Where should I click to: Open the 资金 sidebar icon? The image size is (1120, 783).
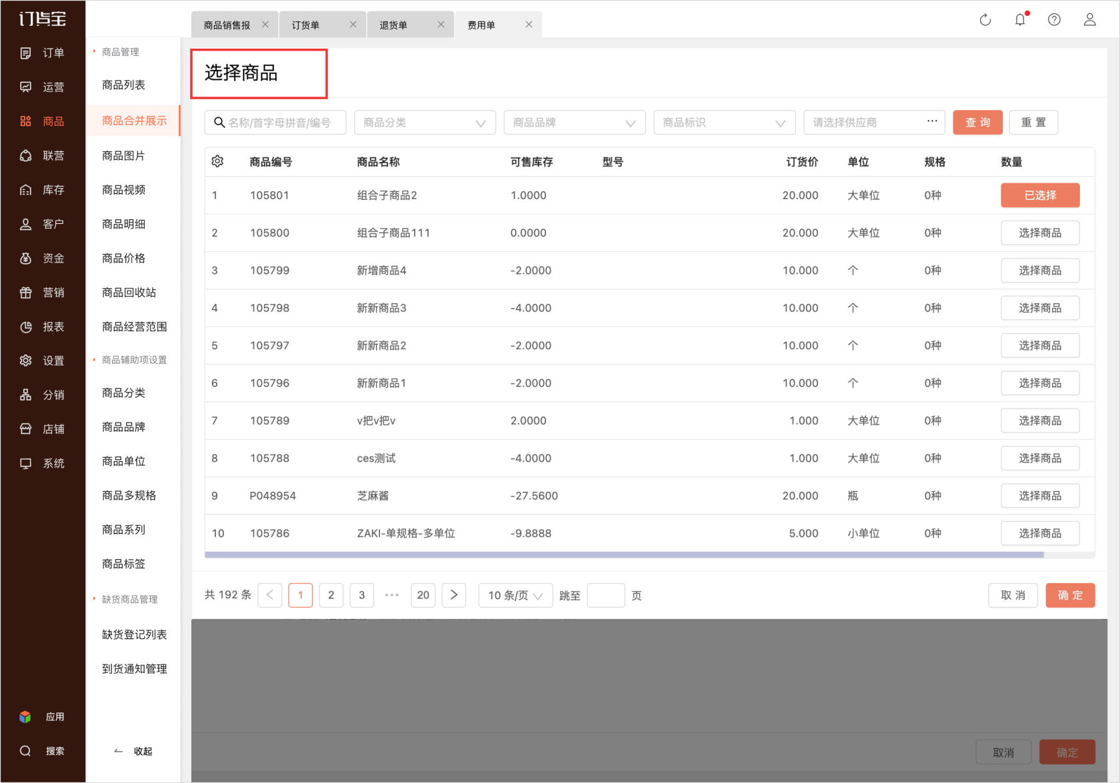[x=25, y=258]
